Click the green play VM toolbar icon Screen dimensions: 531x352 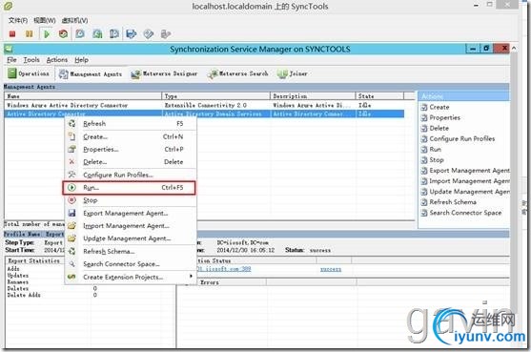[x=47, y=34]
